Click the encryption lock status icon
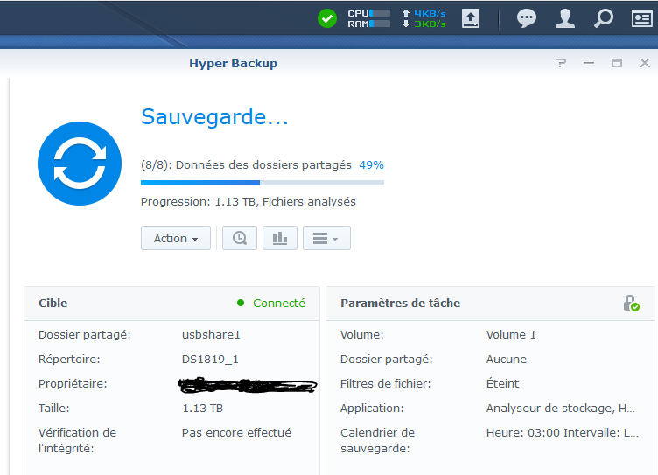Image resolution: width=658 pixels, height=475 pixels. (631, 303)
